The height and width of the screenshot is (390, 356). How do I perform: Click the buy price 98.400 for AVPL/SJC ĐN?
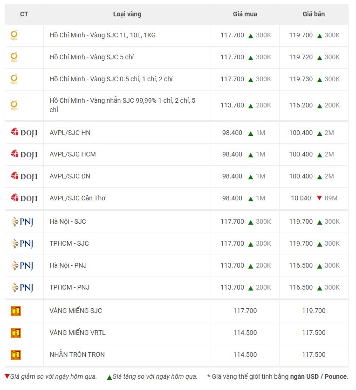click(x=232, y=176)
